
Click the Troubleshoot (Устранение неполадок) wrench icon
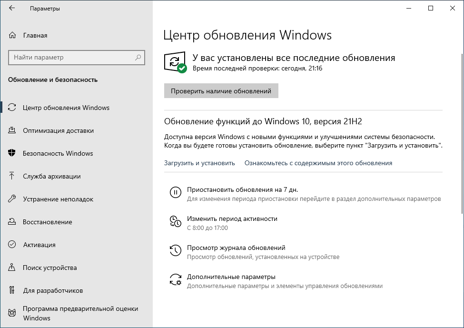point(12,199)
